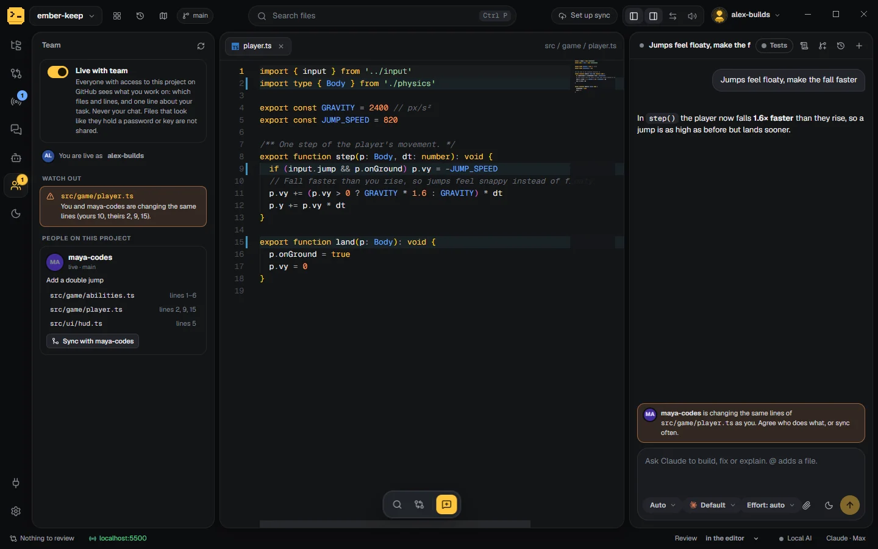This screenshot has height=549, width=878.
Task: Open the Team sidebar tab icon
Action: (16, 185)
